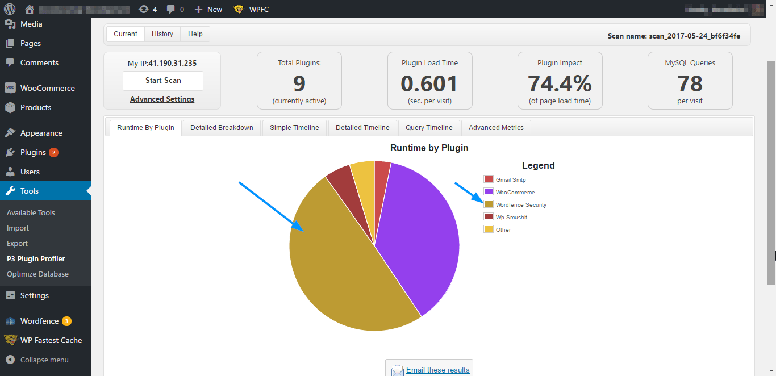Click the Appearance paintbrush icon

coord(10,133)
